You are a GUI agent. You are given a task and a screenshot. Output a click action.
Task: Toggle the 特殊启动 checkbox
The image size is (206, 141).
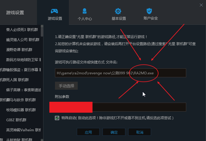57,118
